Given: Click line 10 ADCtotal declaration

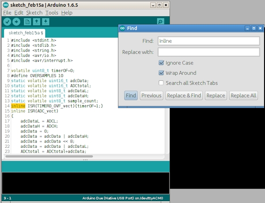Looking at the screenshot, I should [51, 86].
